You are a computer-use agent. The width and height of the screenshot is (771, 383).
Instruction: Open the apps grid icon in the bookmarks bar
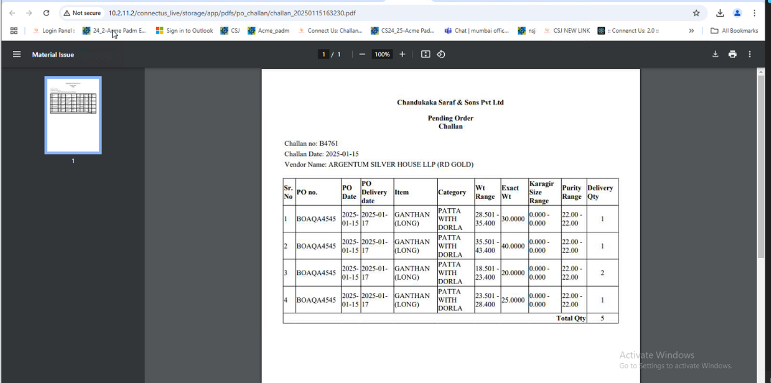click(14, 31)
